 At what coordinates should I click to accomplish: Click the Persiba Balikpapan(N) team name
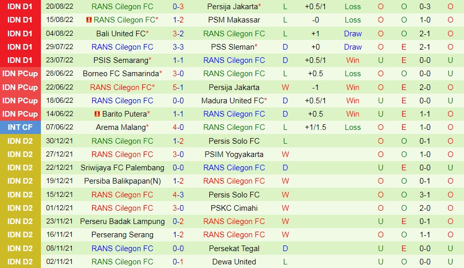pyautogui.click(x=122, y=181)
